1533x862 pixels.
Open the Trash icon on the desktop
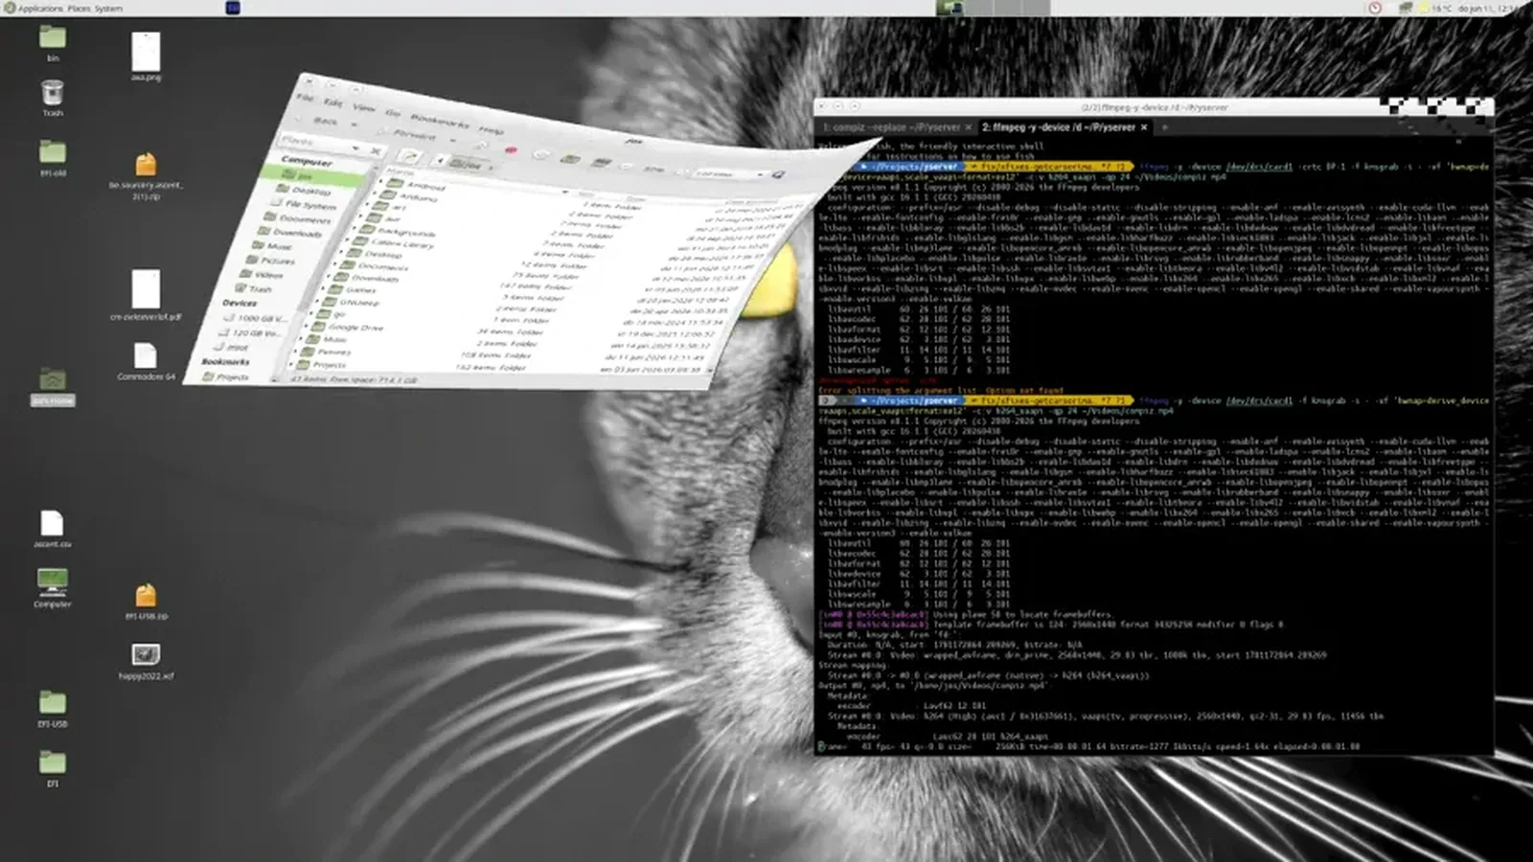pos(53,98)
